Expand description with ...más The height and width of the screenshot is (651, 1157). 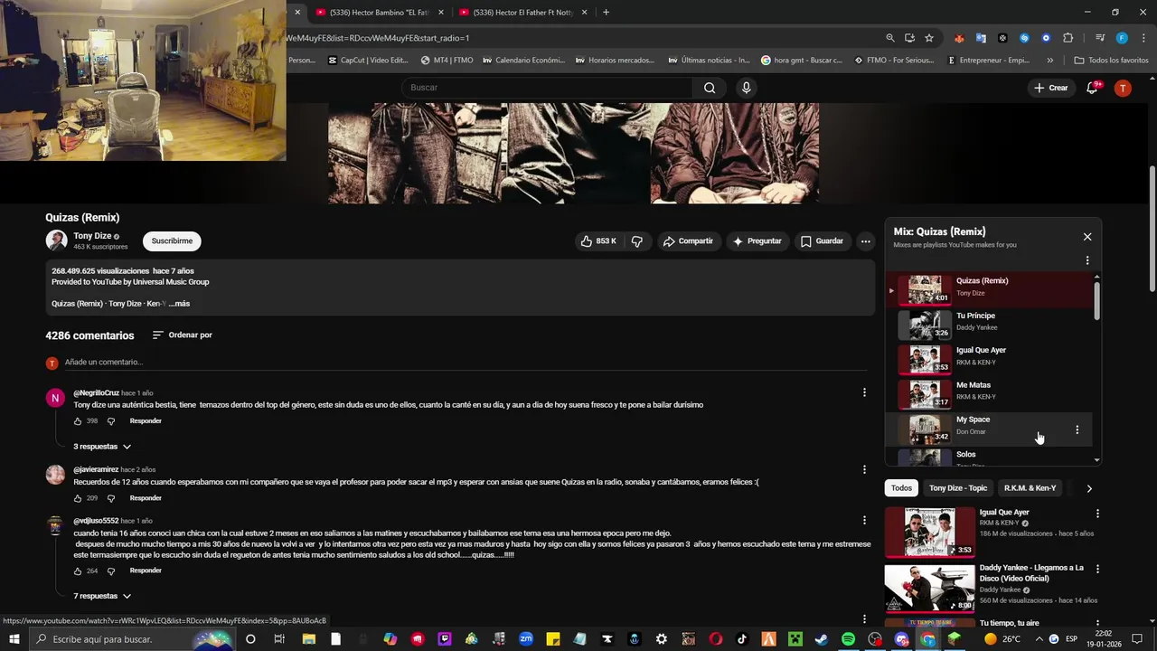[x=179, y=304]
